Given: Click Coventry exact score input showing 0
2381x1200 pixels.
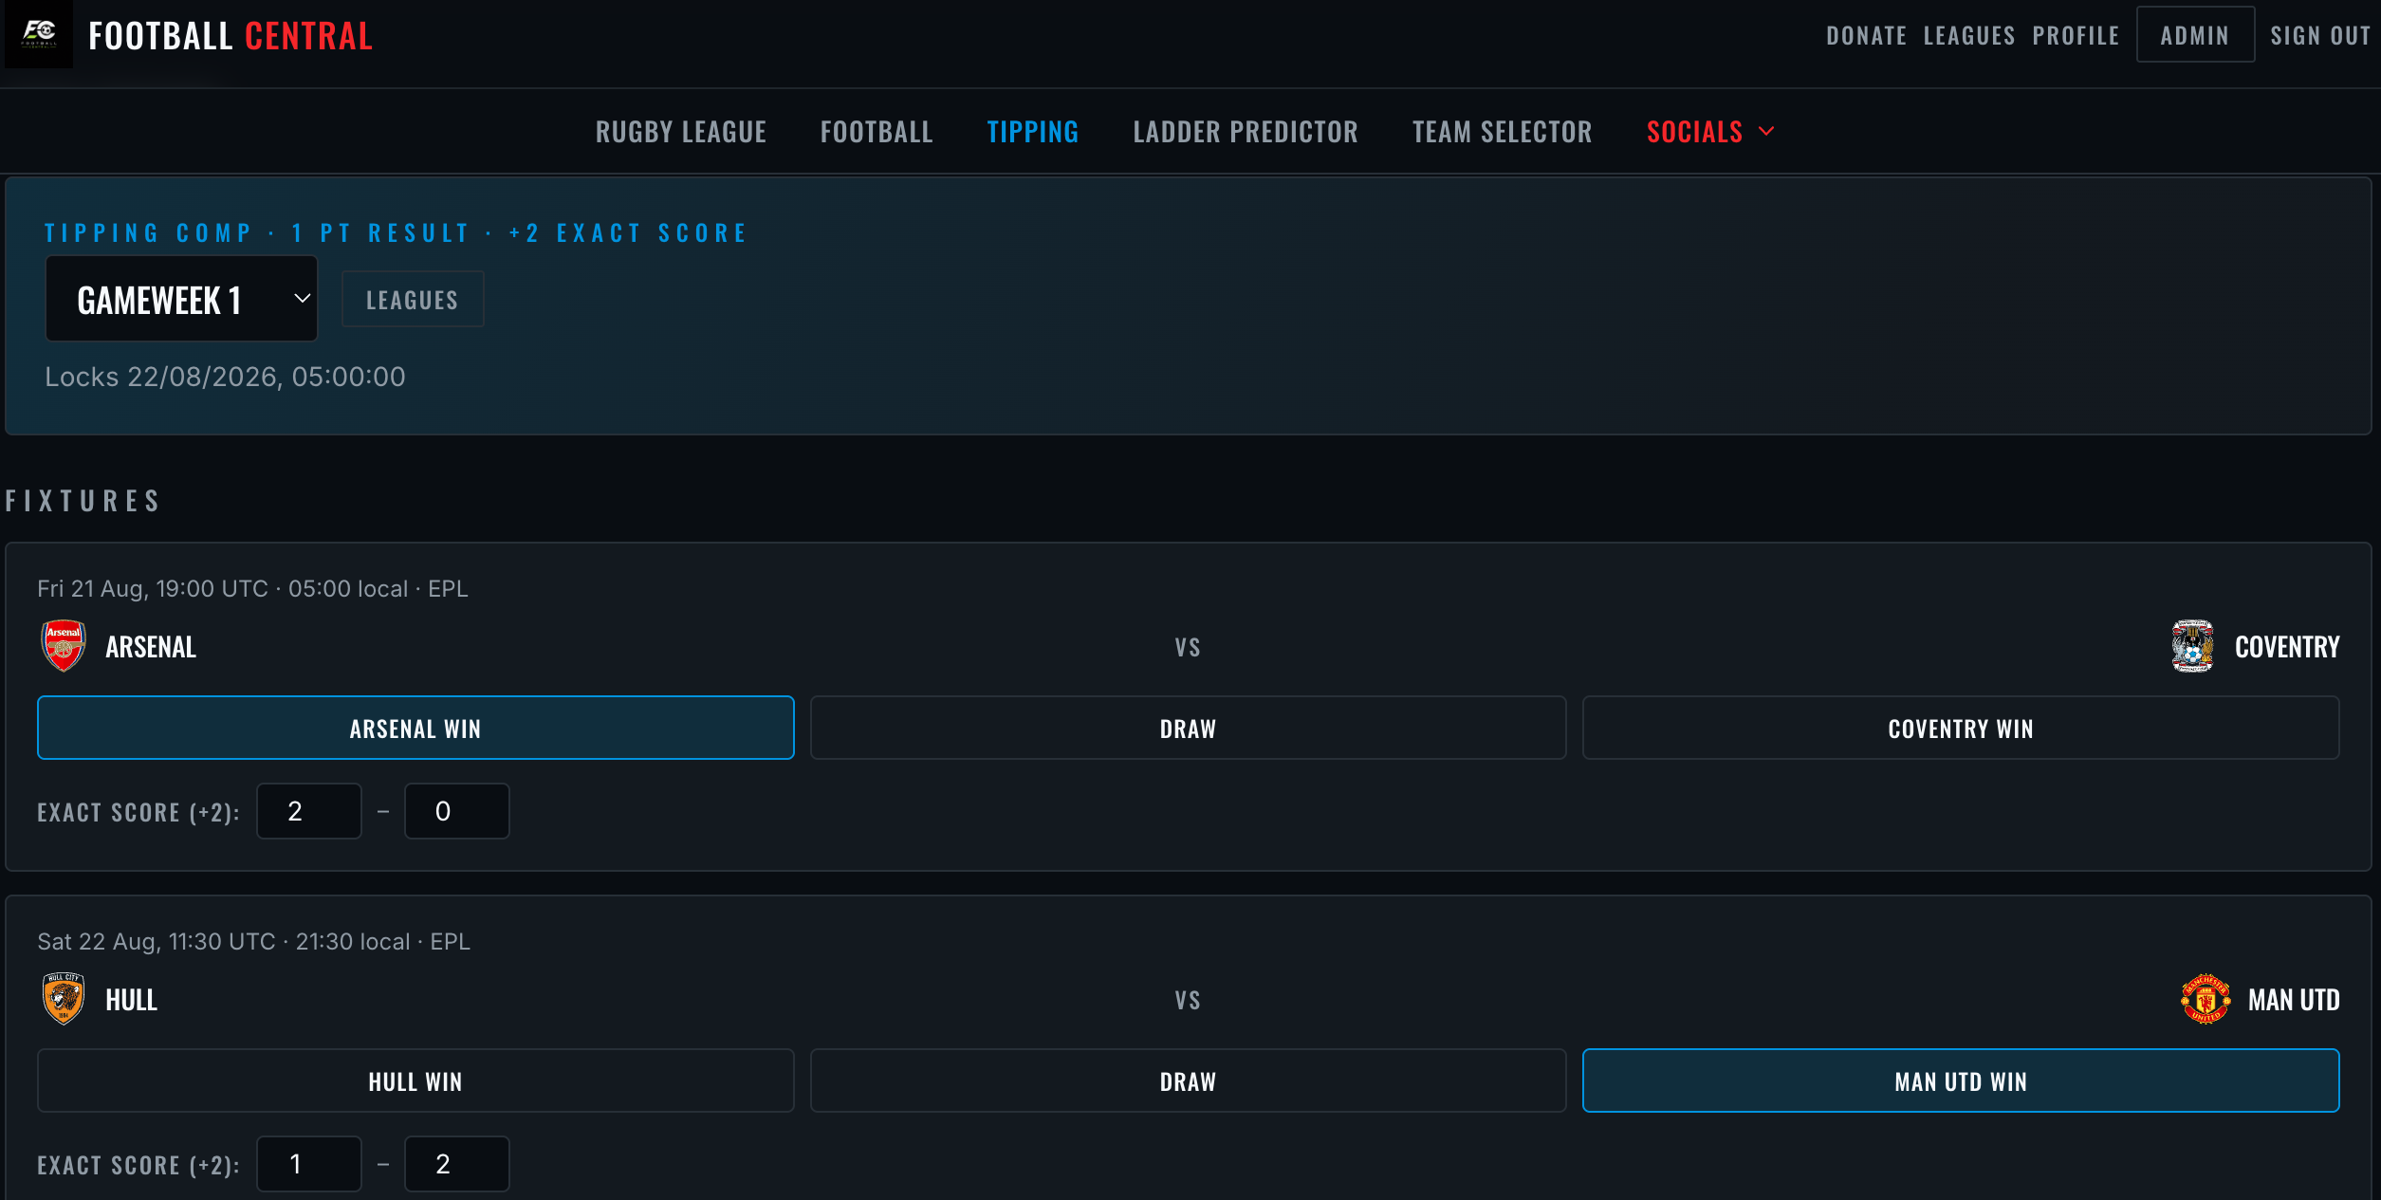Looking at the screenshot, I should click(457, 811).
